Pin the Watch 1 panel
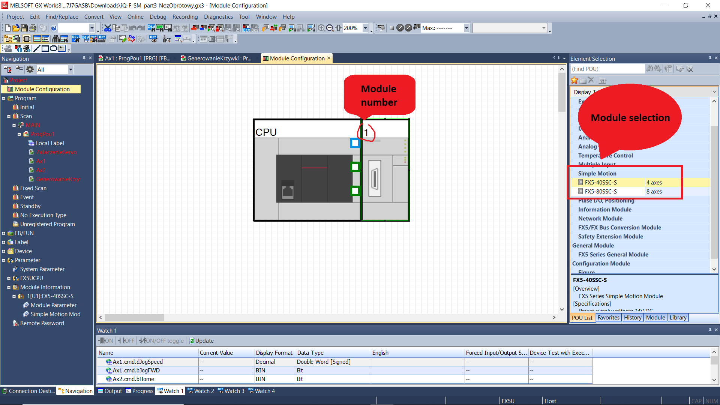Screen dimensions: 720x405 tap(710, 330)
